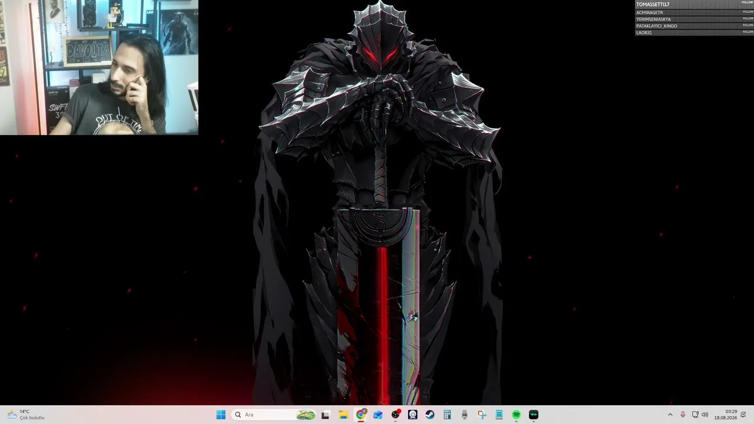This screenshot has height=424, width=754.
Task: Launch the blue storefront app on the taskbar
Action: pos(378,415)
